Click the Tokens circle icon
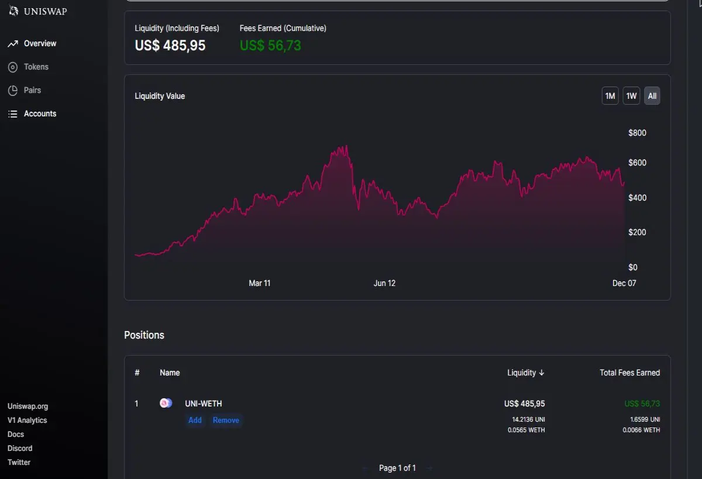The height and width of the screenshot is (479, 702). [x=13, y=67]
